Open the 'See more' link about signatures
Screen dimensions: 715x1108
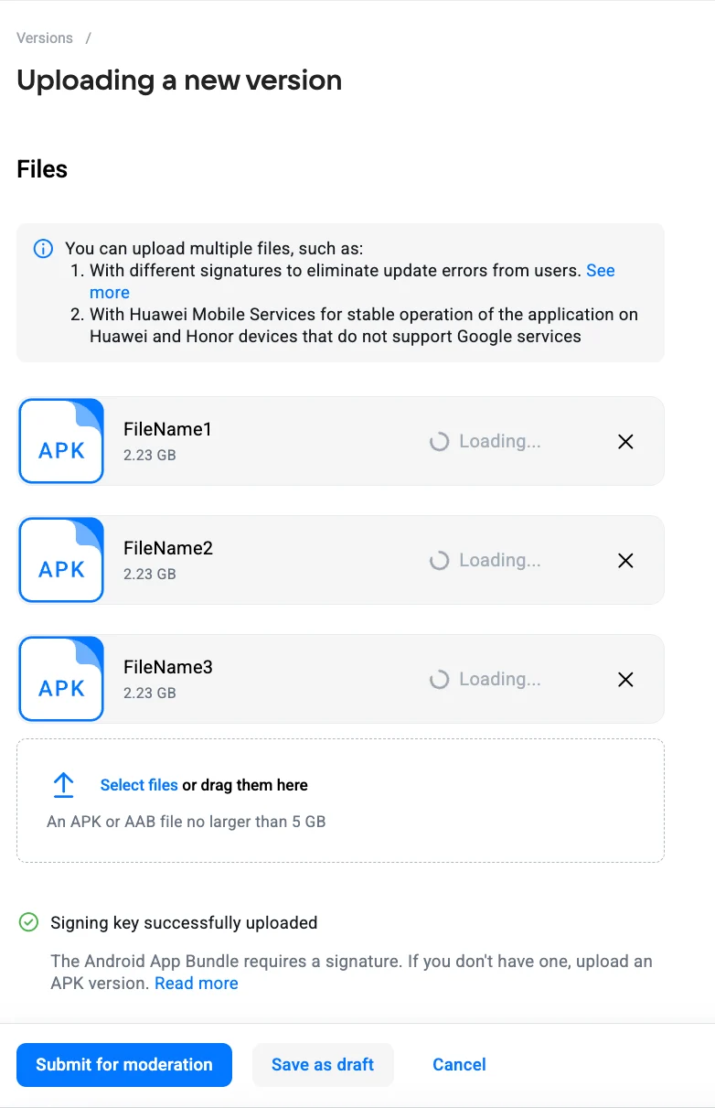click(600, 271)
